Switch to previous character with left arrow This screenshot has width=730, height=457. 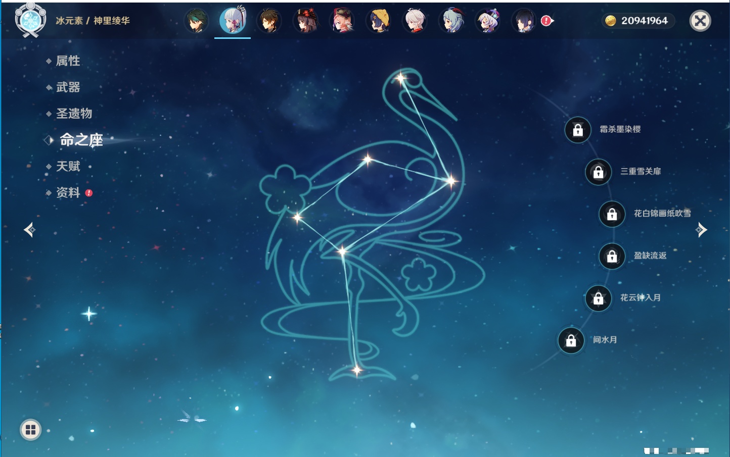29,230
